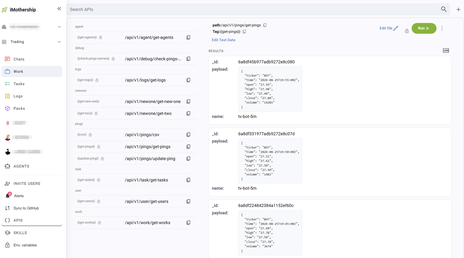Viewport: 464px width, 258px height.
Task: Click Edit Test Data link
Action: [x=223, y=40]
